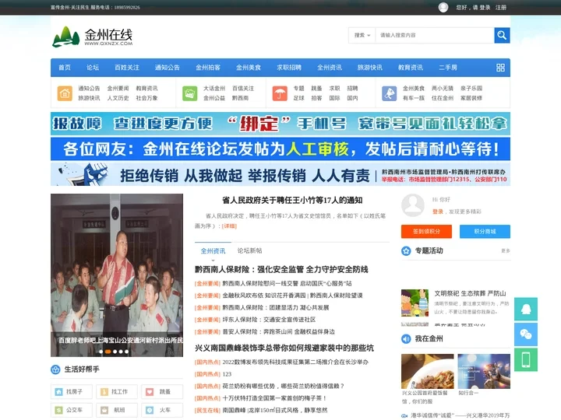Open article 文明祭祀 生态殡葬 严防山
Screen dimensions: 561x420
point(471,293)
